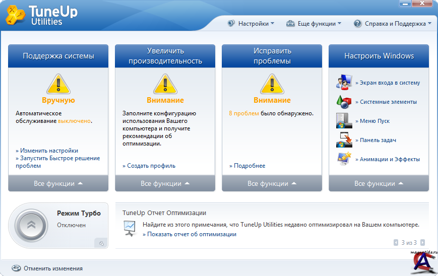
Task: Click the Анимации и Эффекты icon
Action: tap(344, 159)
